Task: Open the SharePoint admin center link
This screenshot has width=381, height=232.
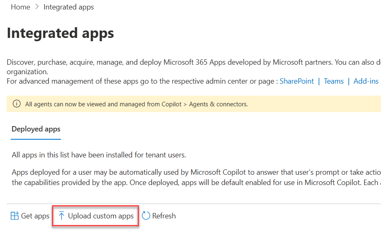Action: 296,81
